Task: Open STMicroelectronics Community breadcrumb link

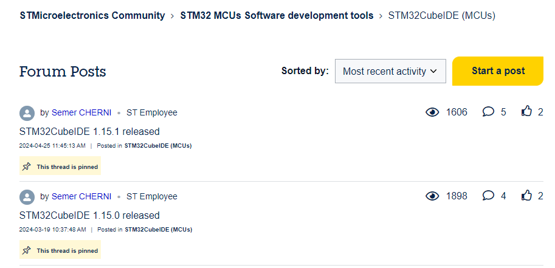Action: [92, 16]
